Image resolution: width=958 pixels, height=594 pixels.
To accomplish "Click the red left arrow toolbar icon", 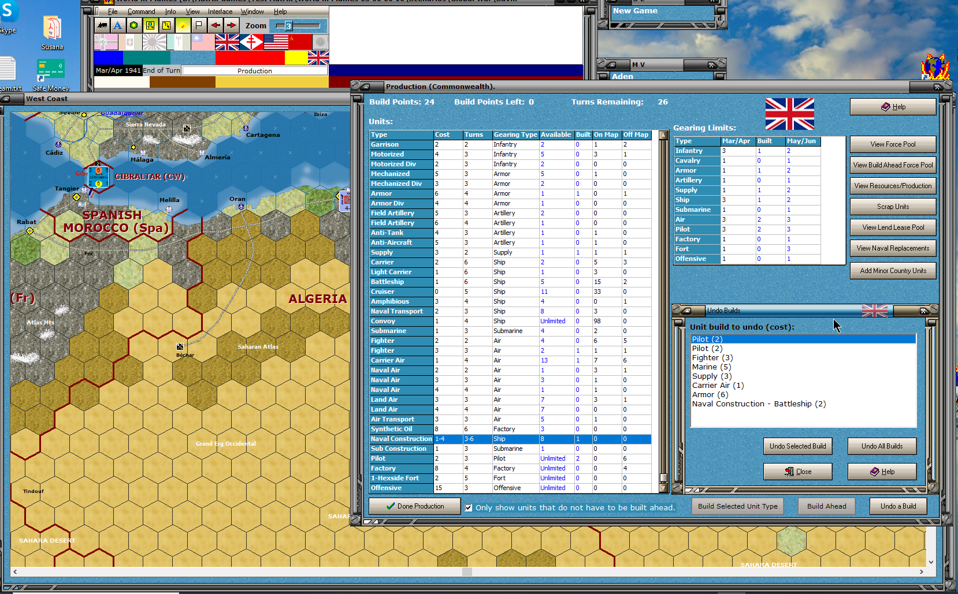I will (215, 25).
